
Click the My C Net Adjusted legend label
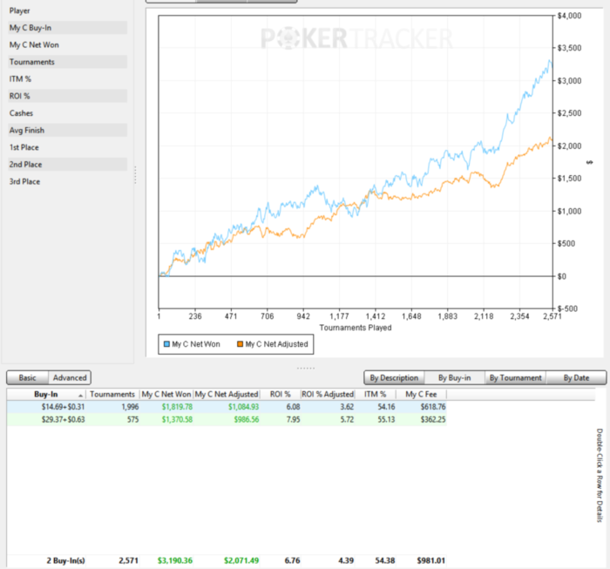[x=276, y=344]
